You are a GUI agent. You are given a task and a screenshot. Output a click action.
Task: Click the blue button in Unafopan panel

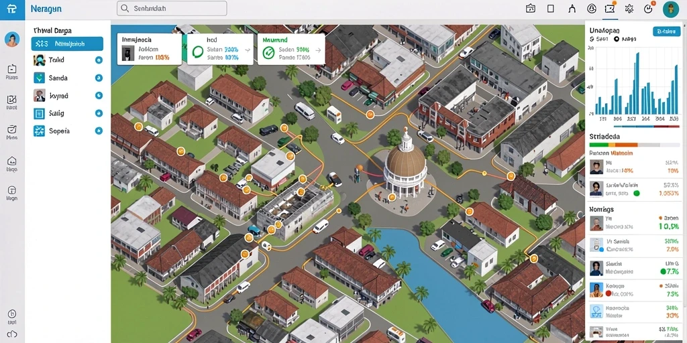666,31
